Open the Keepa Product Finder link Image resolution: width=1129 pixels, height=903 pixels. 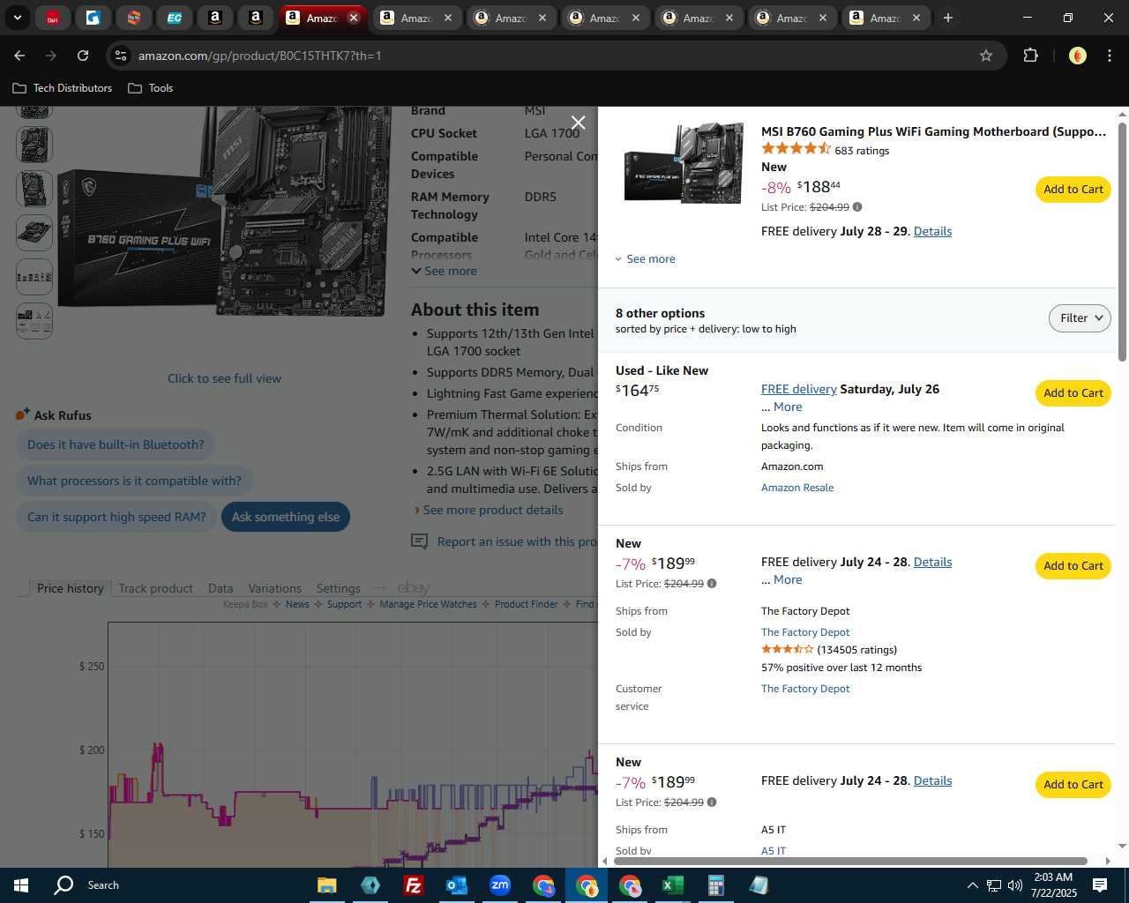[x=526, y=604]
